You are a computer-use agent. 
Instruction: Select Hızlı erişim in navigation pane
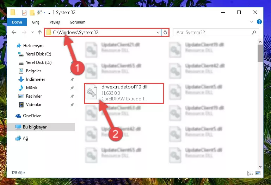point(33,46)
